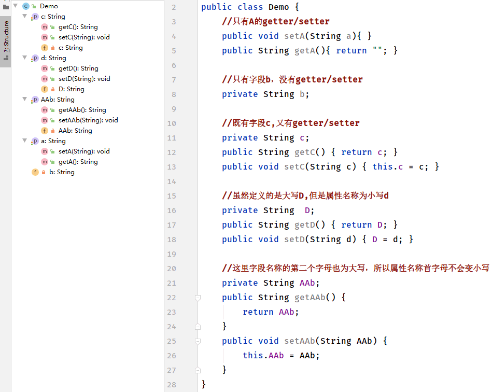This screenshot has height=392, width=492.
Task: Click property icon of 'd: String'
Action: pyautogui.click(x=35, y=58)
